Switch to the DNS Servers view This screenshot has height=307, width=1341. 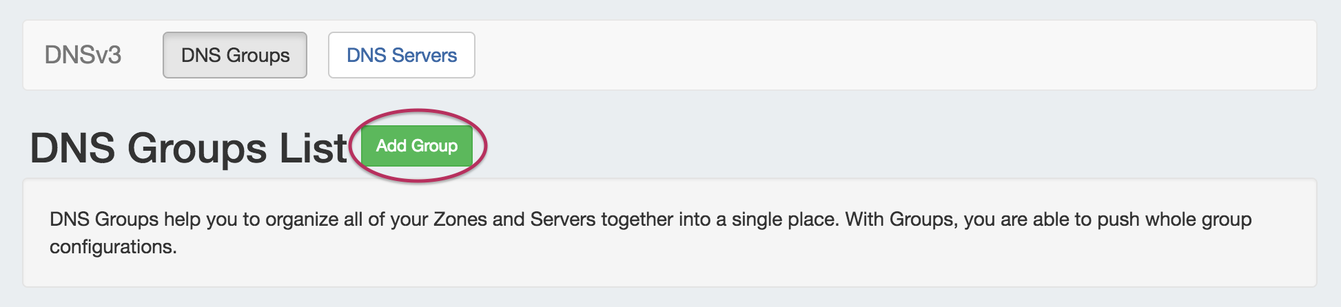401,55
